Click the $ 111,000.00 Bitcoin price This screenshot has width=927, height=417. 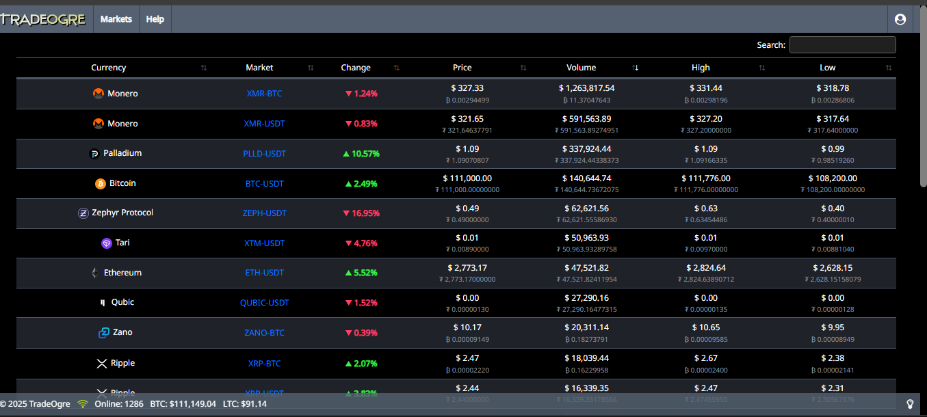(x=467, y=178)
